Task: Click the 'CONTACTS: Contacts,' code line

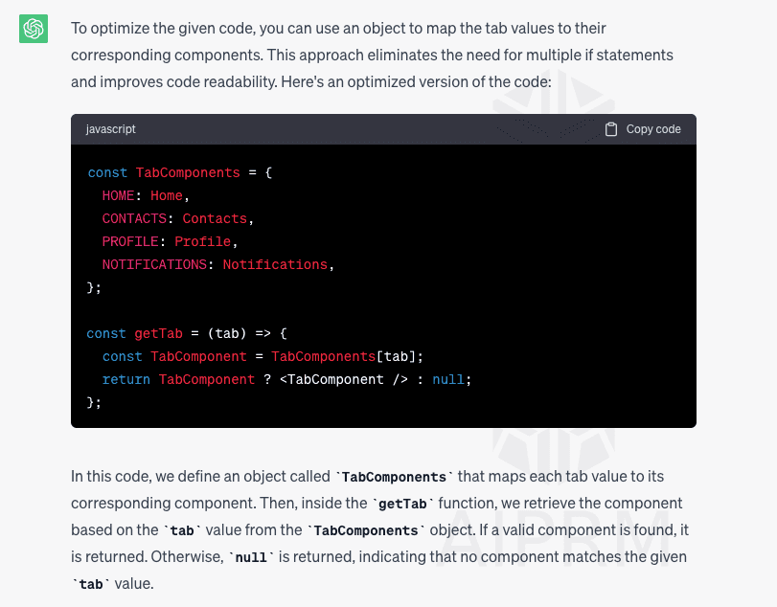Action: click(x=178, y=219)
